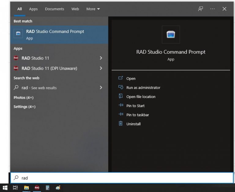Click the Pin to Start pin icon
Viewport: 235px width, 192px height.
point(121,105)
